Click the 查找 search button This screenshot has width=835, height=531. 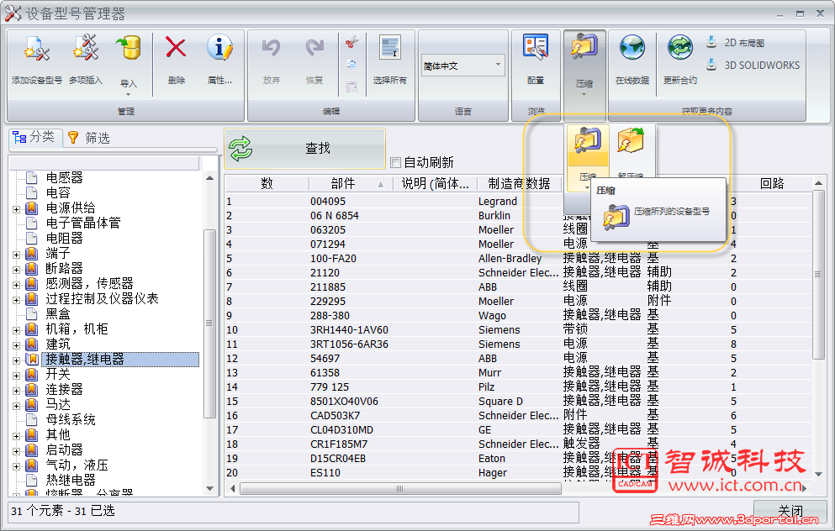pyautogui.click(x=304, y=149)
